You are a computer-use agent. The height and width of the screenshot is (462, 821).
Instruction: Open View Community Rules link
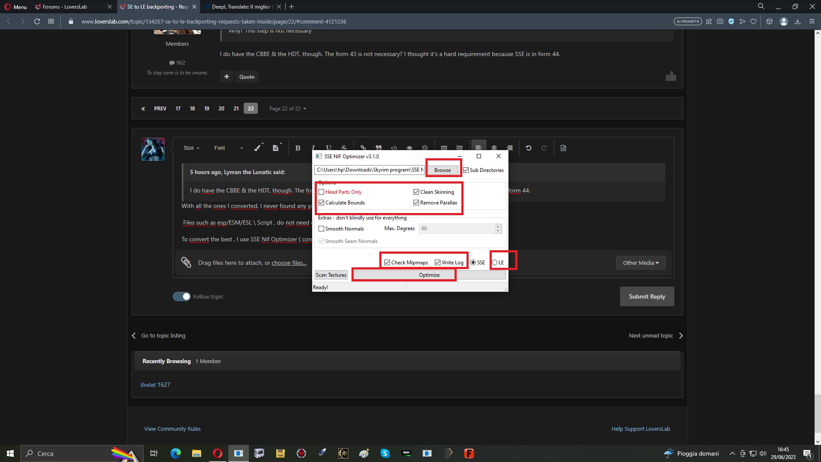[172, 429]
